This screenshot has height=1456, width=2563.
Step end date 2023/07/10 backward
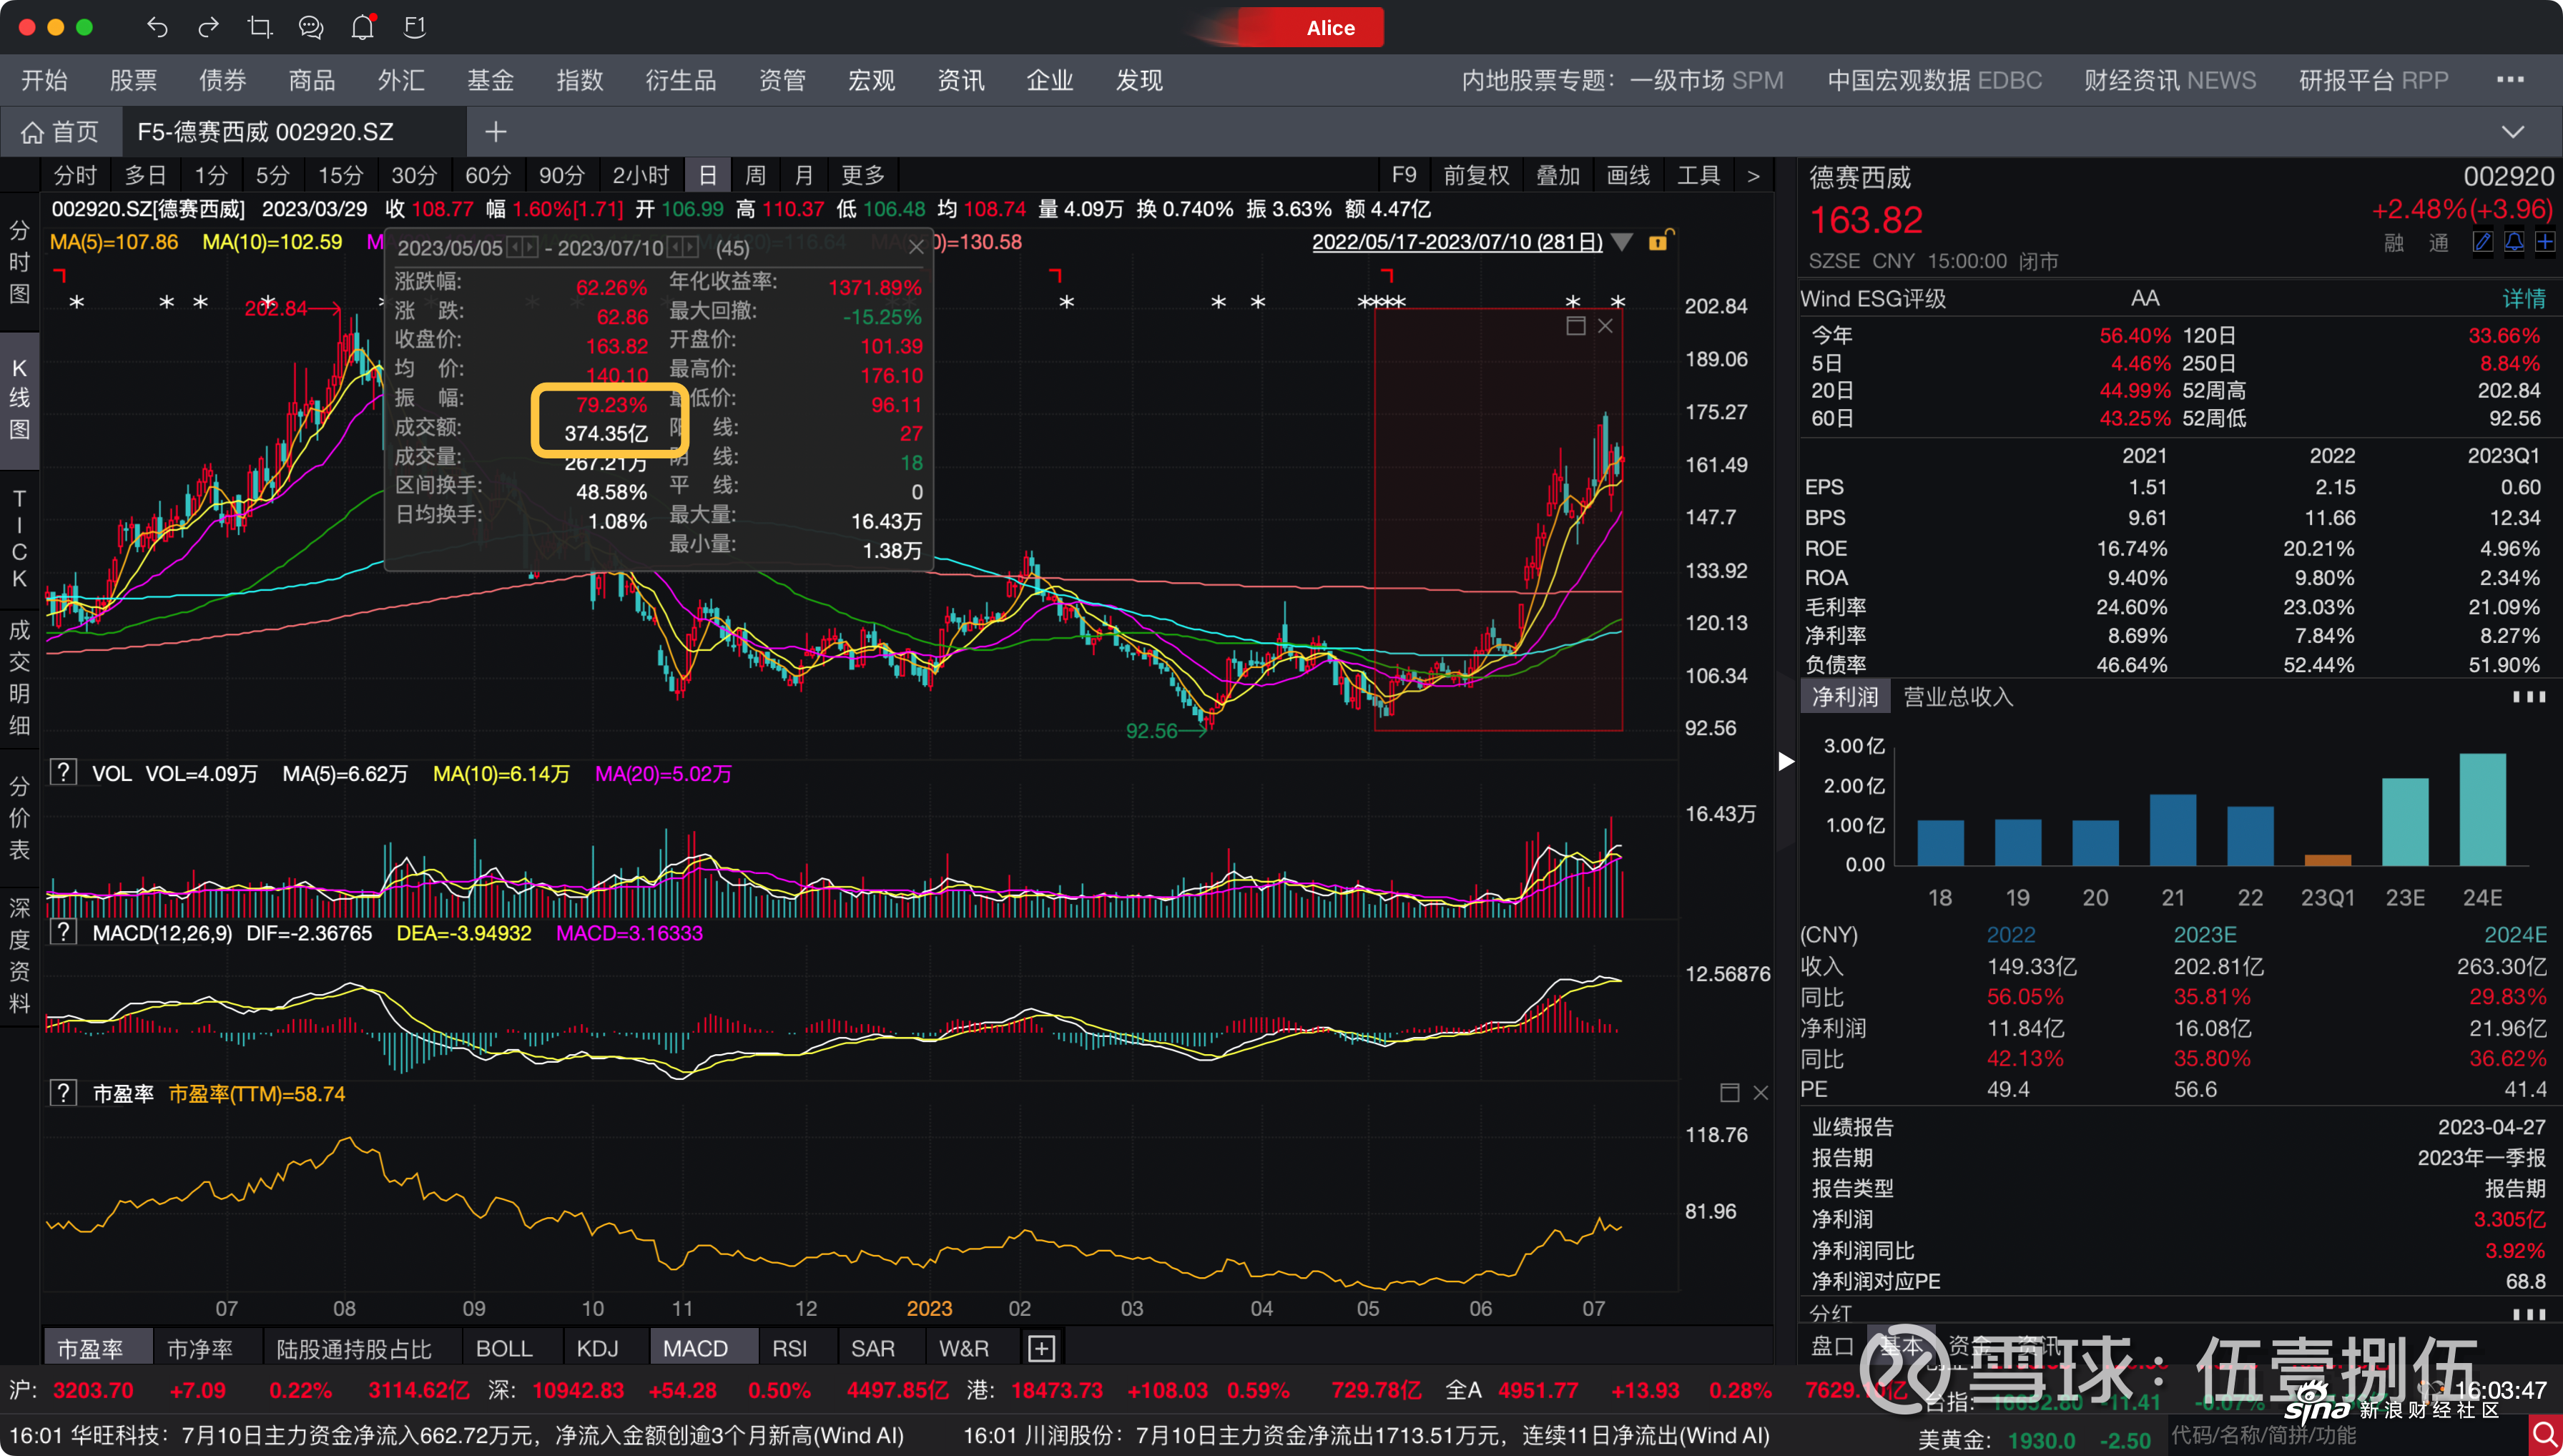coord(674,247)
